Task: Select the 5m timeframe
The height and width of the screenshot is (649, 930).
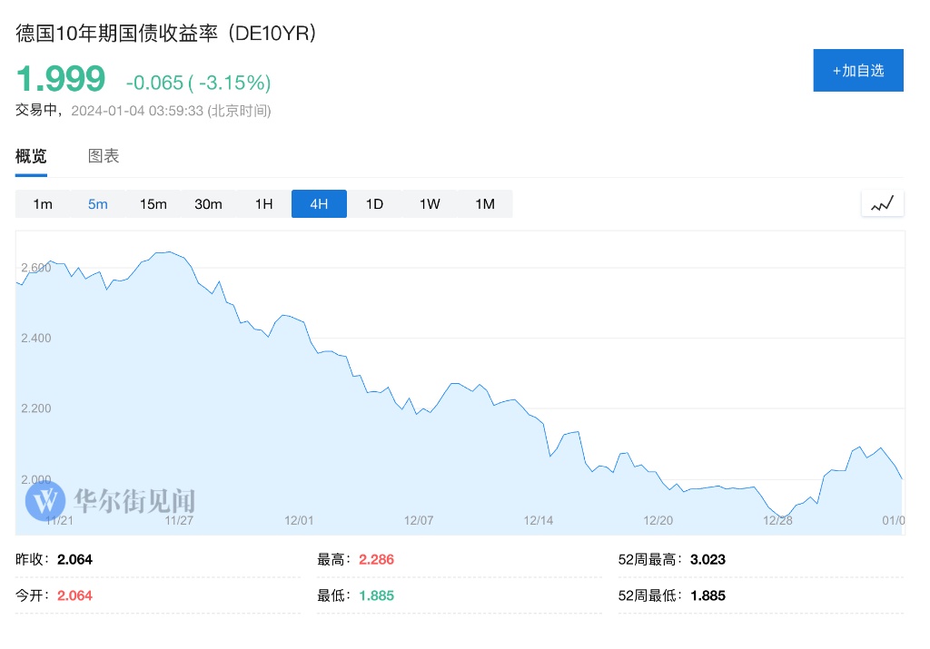Action: click(98, 204)
